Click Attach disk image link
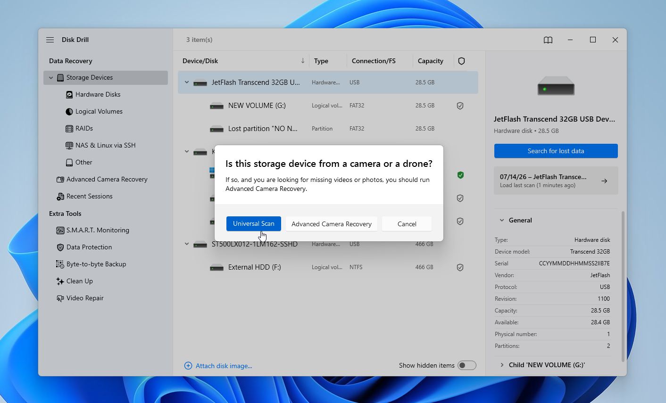 (x=224, y=366)
